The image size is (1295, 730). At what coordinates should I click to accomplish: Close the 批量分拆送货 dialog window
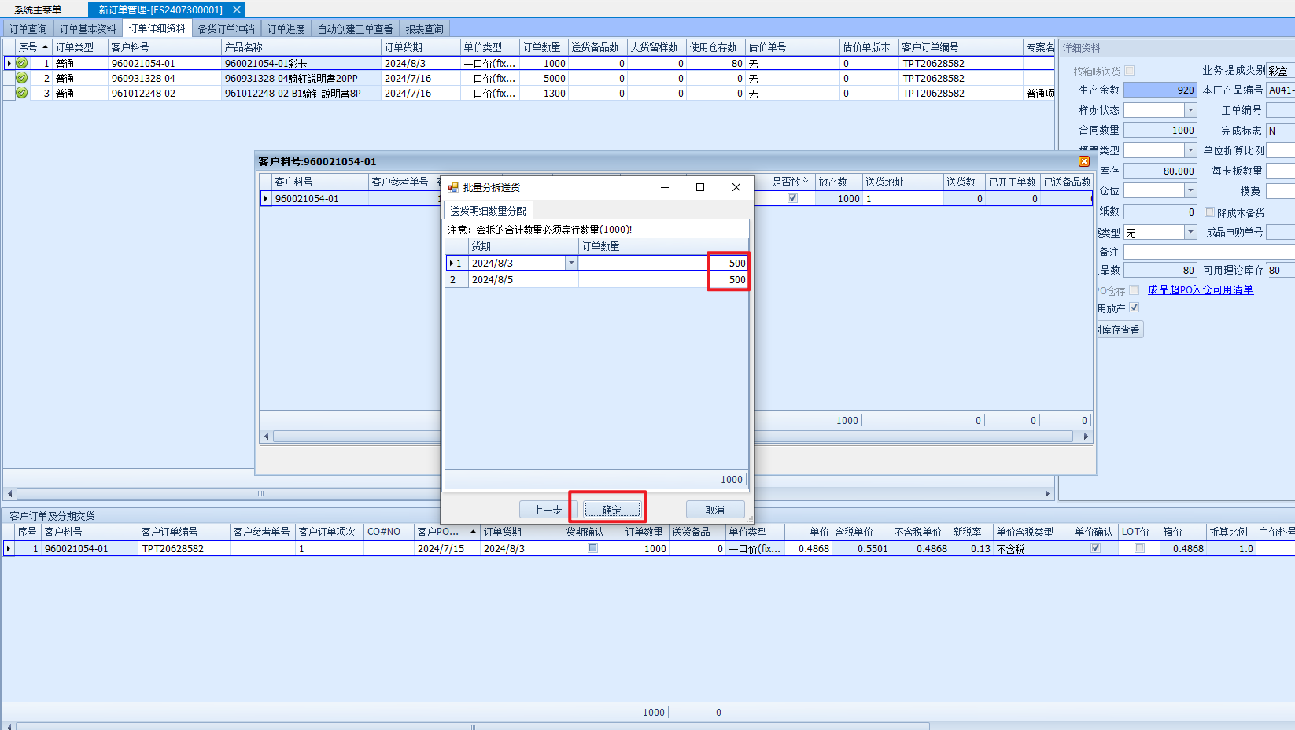pyautogui.click(x=736, y=187)
